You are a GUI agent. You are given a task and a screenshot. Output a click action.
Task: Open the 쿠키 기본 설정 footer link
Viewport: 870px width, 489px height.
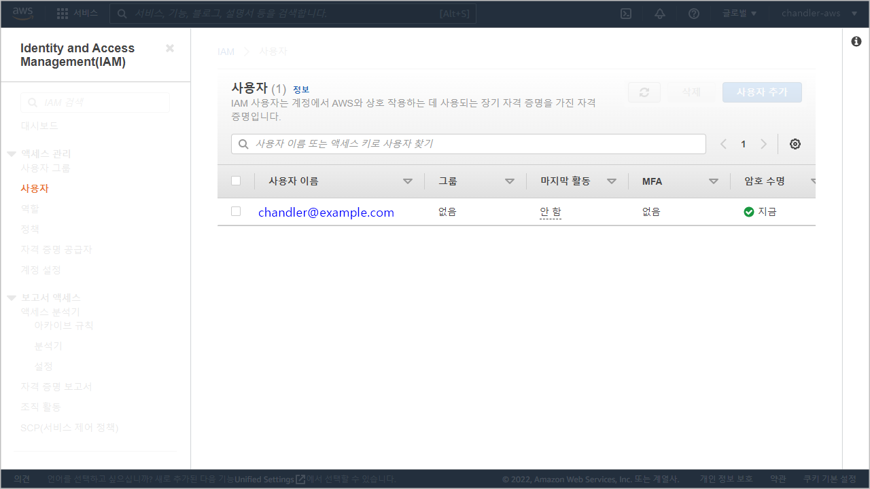click(830, 479)
